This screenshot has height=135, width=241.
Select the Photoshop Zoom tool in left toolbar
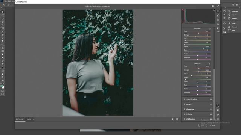coord(3,77)
